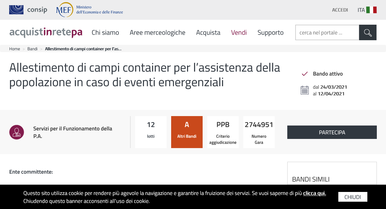Focus the 'cerca nel portale' search field
This screenshot has width=386, height=209.
[327, 33]
